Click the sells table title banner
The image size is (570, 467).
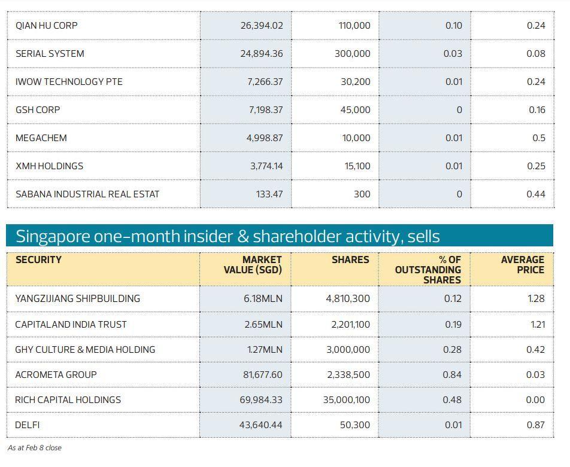[x=228, y=236]
